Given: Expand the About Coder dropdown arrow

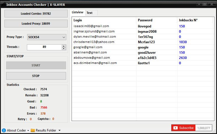Looking at the screenshot, I should (28, 130).
